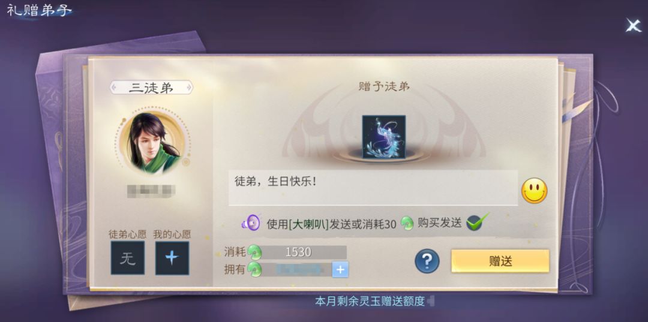This screenshot has height=322, width=648.
Task: Close the 礼赠弟子 window
Action: tap(633, 26)
